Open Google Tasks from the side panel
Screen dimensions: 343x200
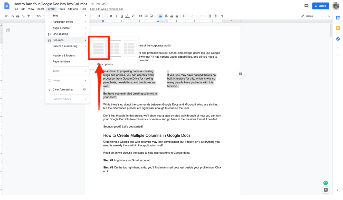(338, 39)
